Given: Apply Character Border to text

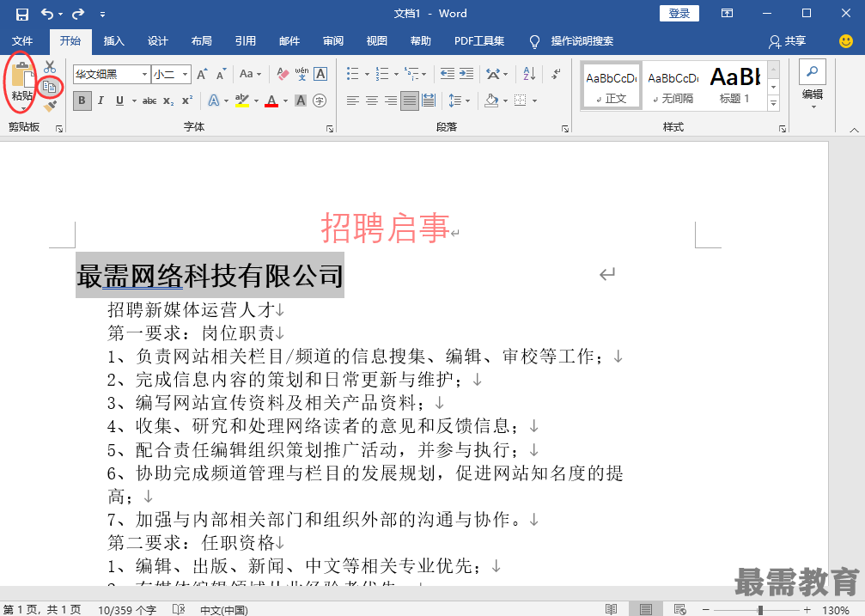Looking at the screenshot, I should tap(320, 74).
